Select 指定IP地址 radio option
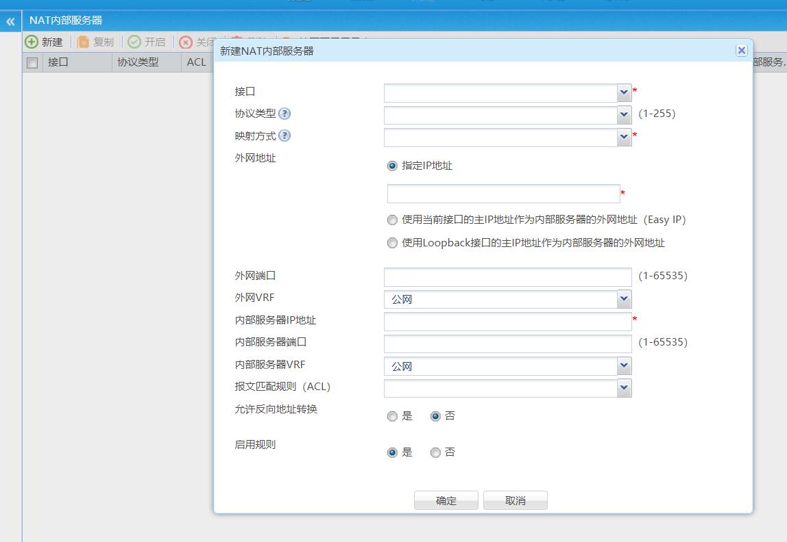Image resolution: width=787 pixels, height=542 pixels. click(392, 166)
